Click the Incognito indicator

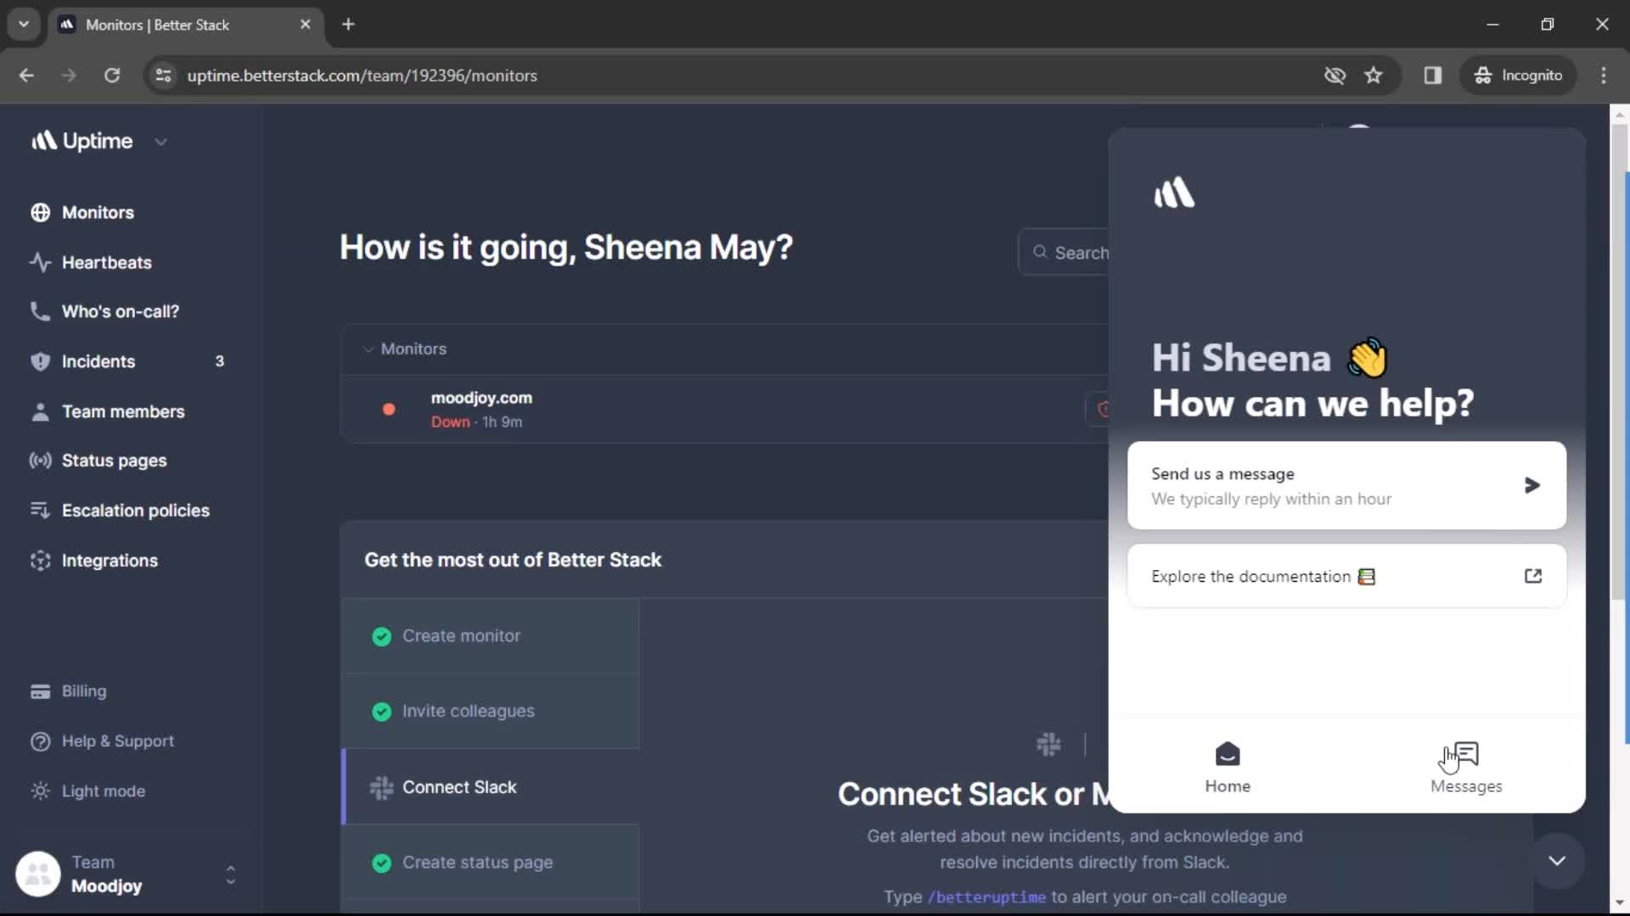pyautogui.click(x=1519, y=75)
